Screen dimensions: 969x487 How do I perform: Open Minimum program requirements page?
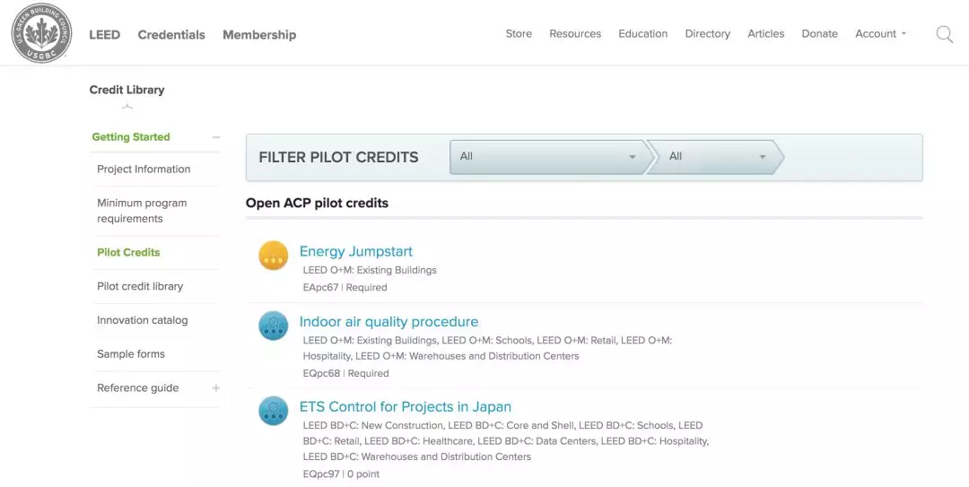142,211
